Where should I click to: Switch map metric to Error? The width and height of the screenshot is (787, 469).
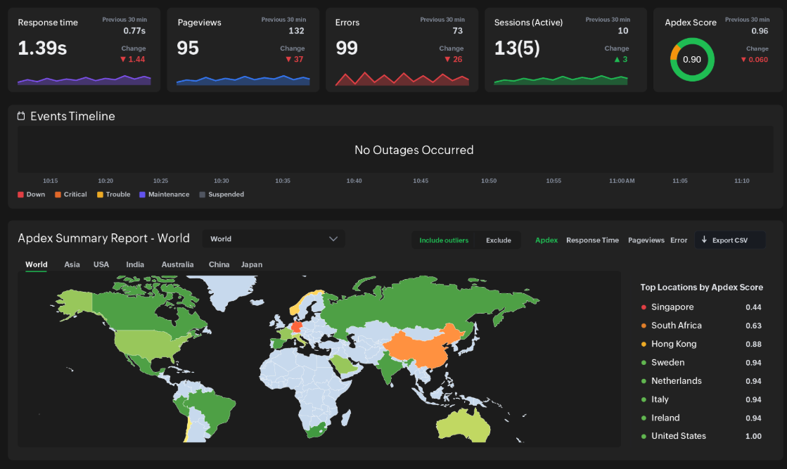point(679,240)
